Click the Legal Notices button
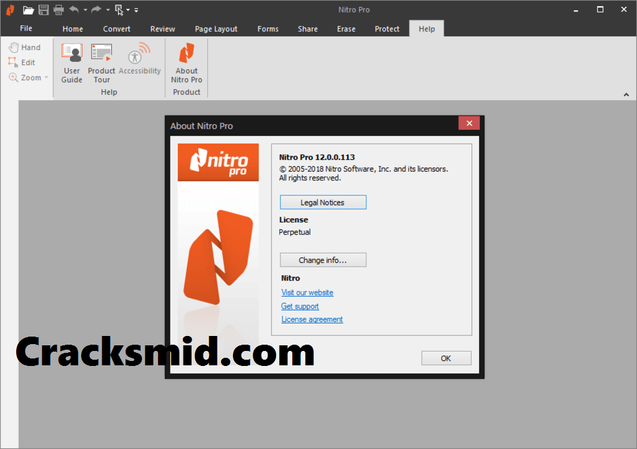This screenshot has width=637, height=449. 323,202
